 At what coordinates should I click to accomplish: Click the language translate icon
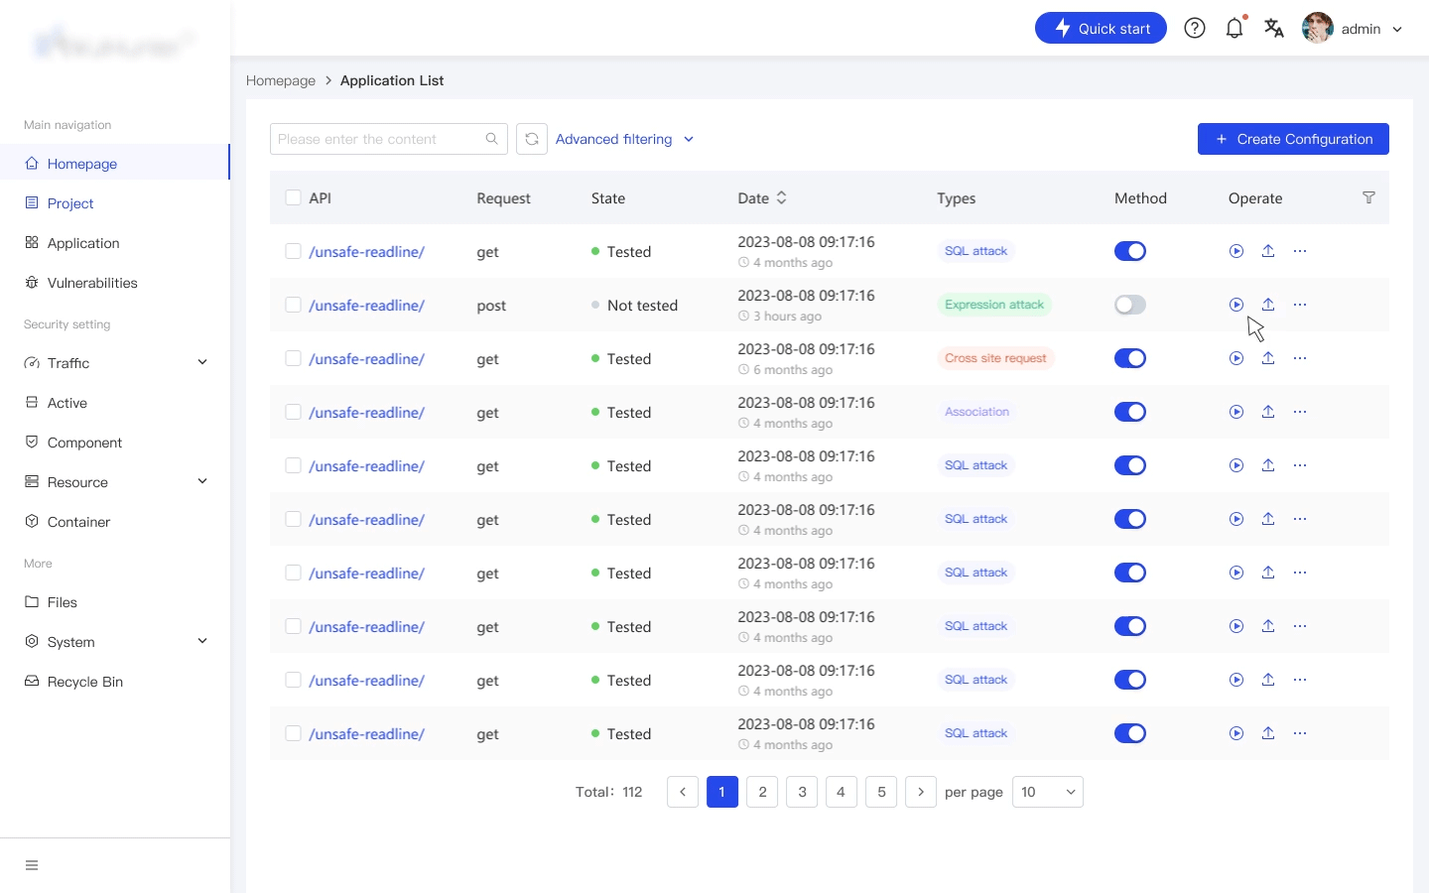1274,29
